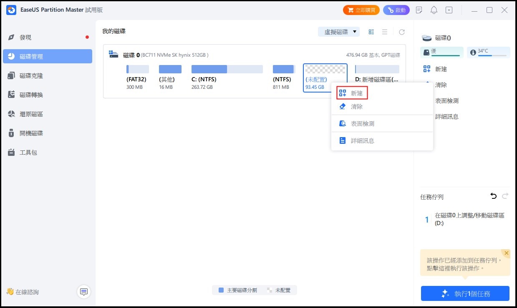Undo the last queued task with undo arrow
The image size is (517, 308).
click(x=493, y=196)
